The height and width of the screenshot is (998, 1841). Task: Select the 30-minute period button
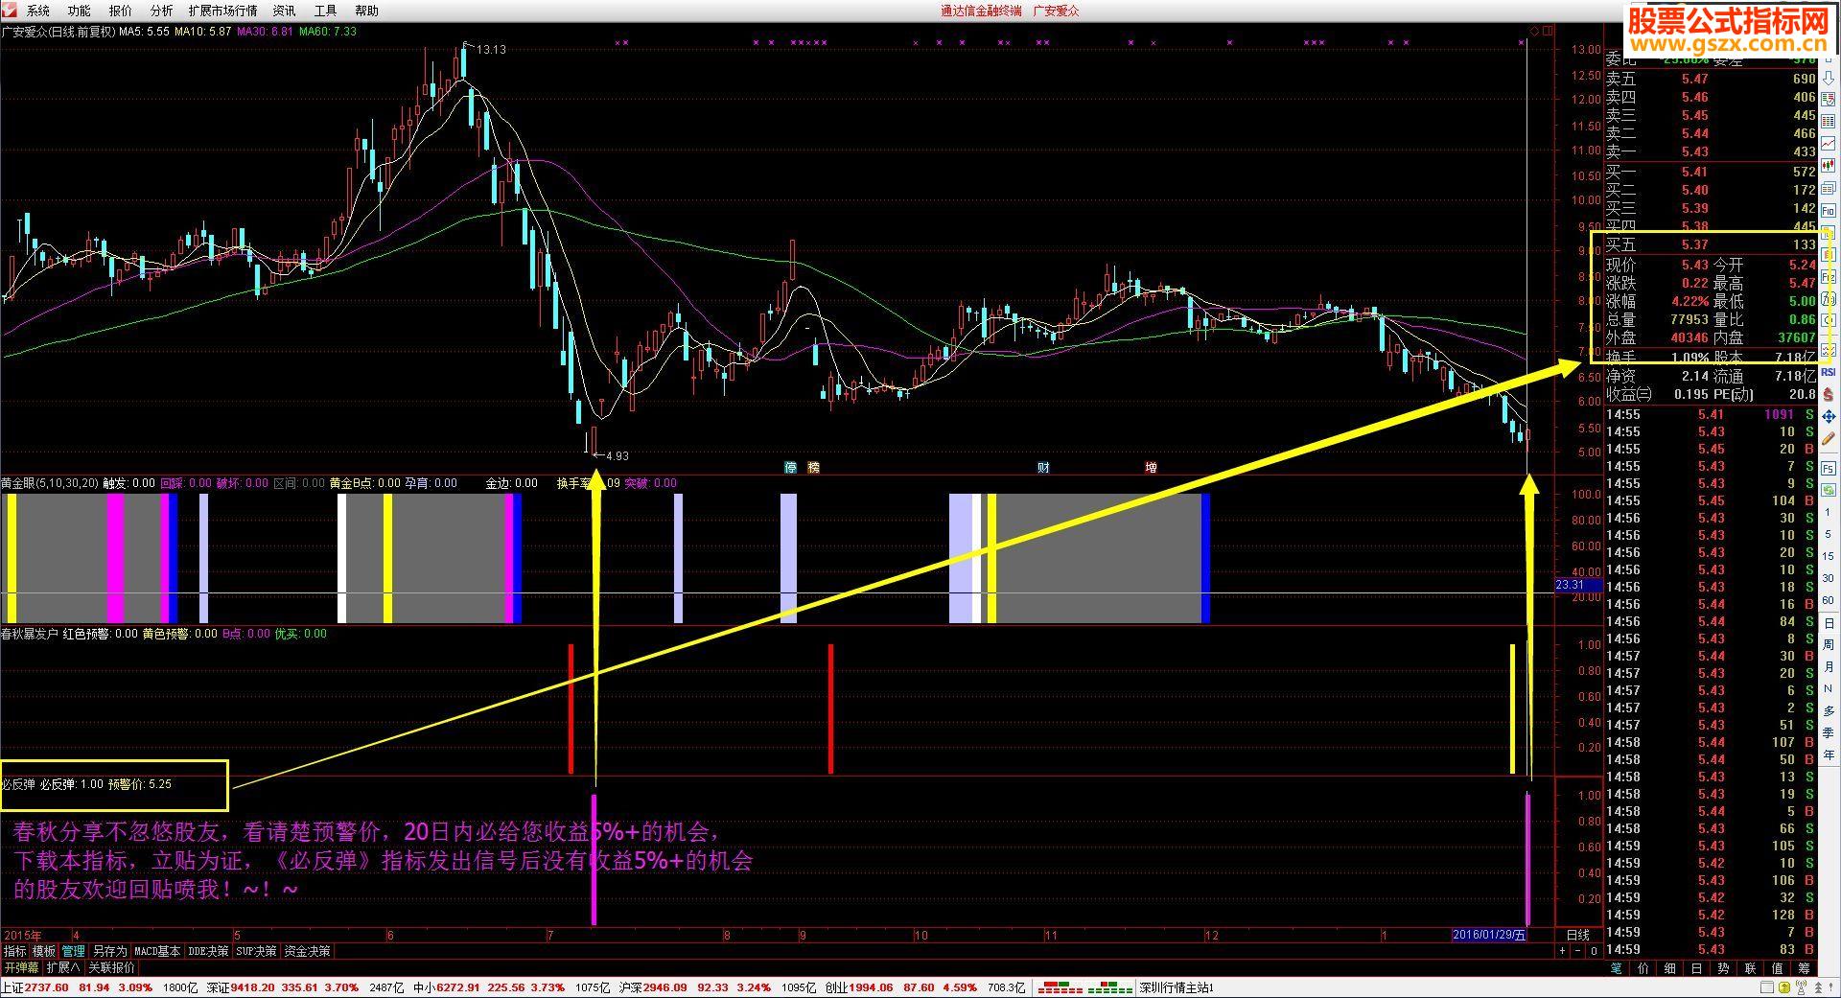(1829, 578)
